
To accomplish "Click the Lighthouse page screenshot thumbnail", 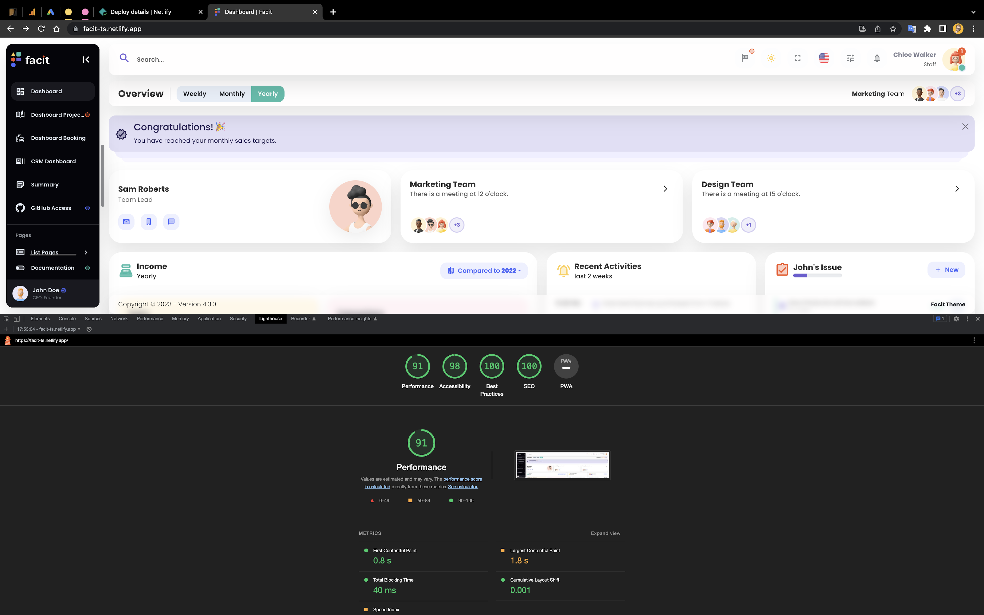I will pyautogui.click(x=562, y=465).
